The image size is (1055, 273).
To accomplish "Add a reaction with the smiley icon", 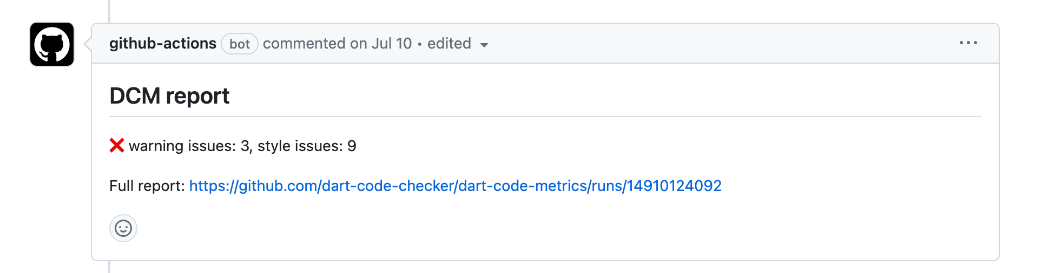I will point(123,228).
